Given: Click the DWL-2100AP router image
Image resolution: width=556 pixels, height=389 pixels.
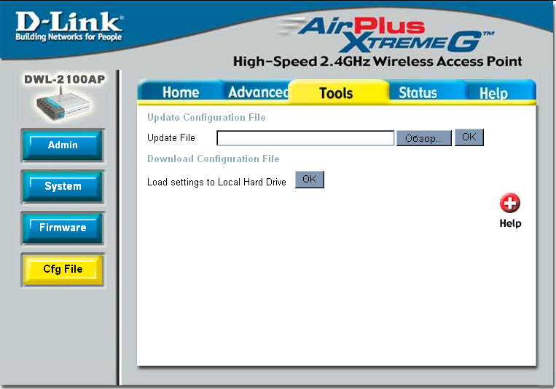Looking at the screenshot, I should pos(63,105).
